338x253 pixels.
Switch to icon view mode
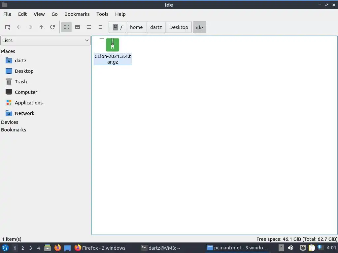(x=66, y=27)
